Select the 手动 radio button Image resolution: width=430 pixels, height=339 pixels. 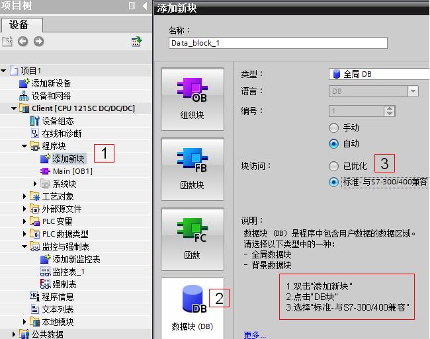tap(333, 128)
